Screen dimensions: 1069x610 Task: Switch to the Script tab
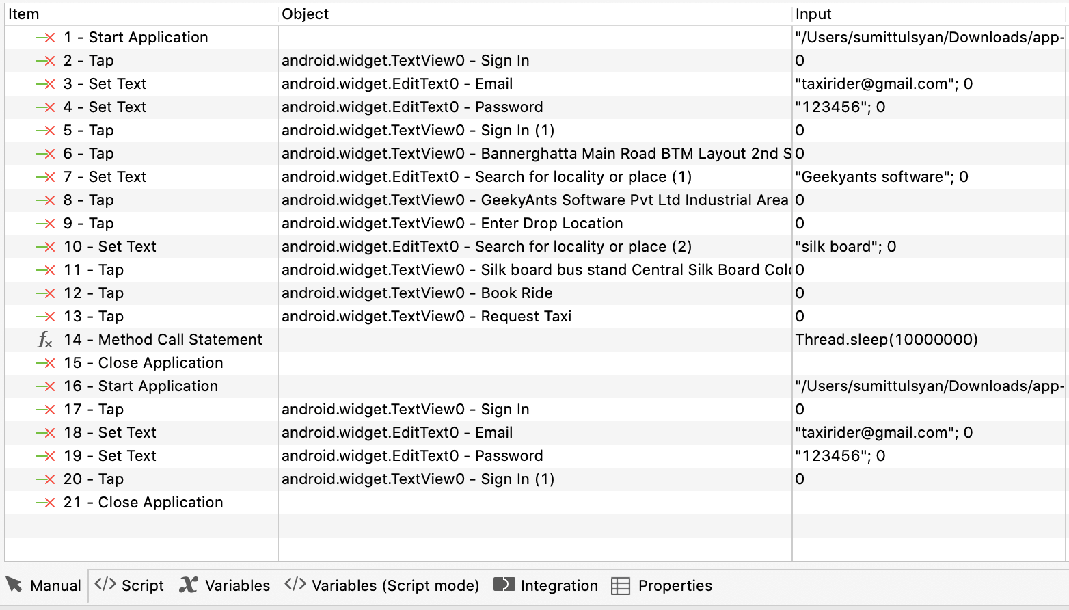[x=129, y=586]
